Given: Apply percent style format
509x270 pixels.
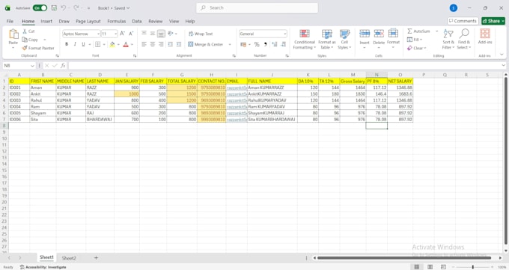Looking at the screenshot, I should [x=257, y=44].
